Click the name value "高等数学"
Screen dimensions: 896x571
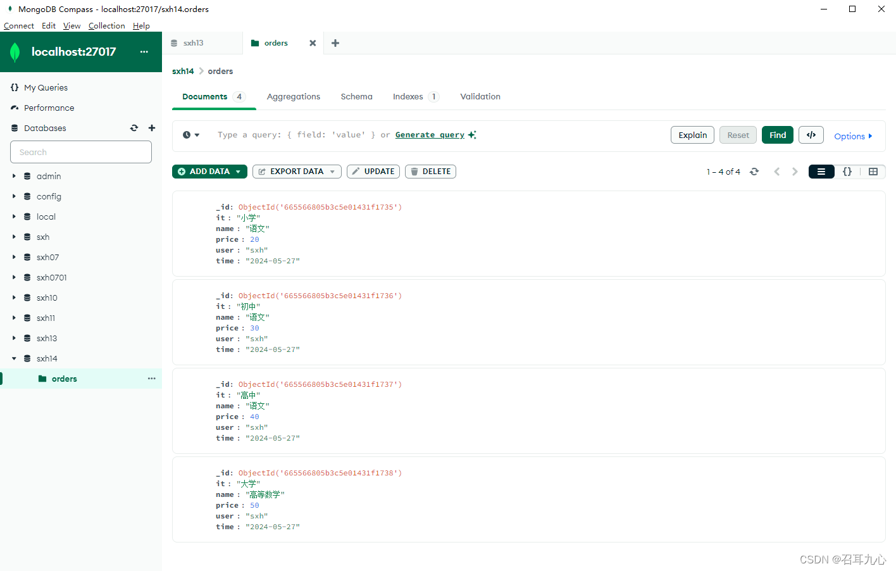pos(265,494)
